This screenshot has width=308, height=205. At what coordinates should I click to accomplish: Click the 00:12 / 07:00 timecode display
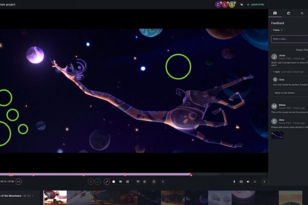7,181
